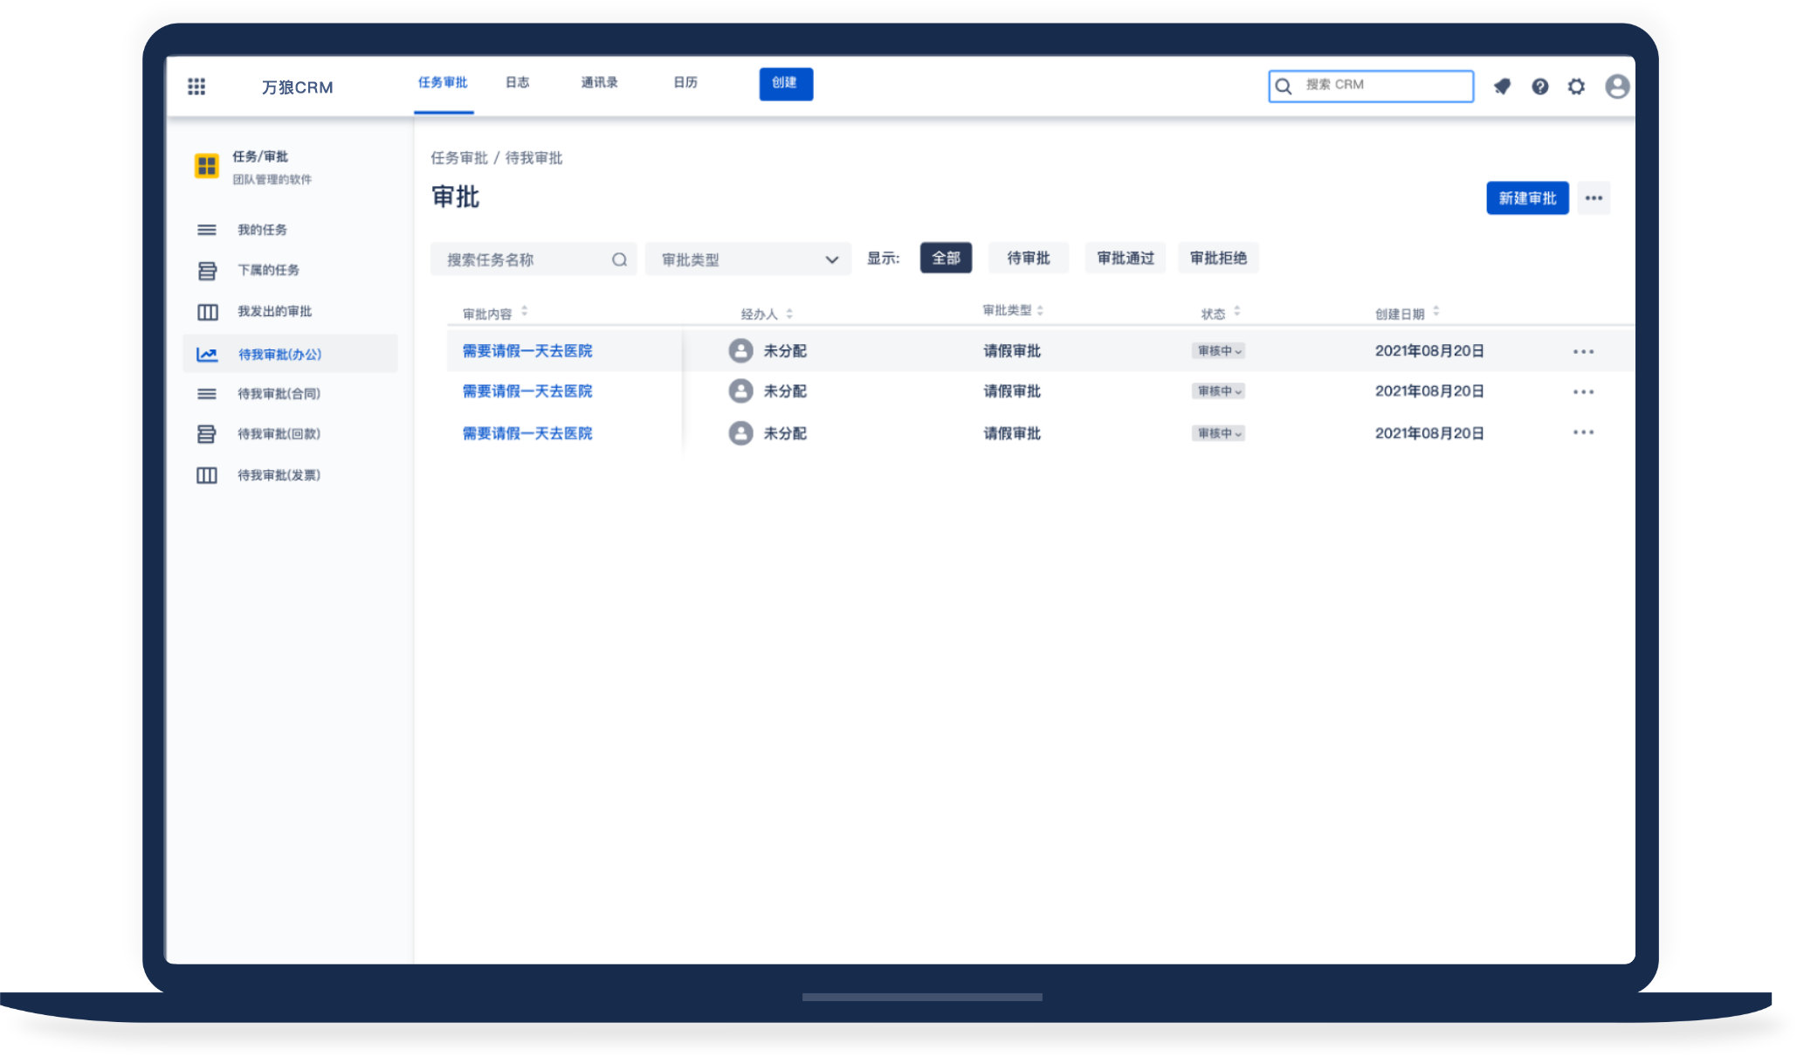Open the app launcher grid icon
Screen dimensions: 1797x1057
(196, 86)
